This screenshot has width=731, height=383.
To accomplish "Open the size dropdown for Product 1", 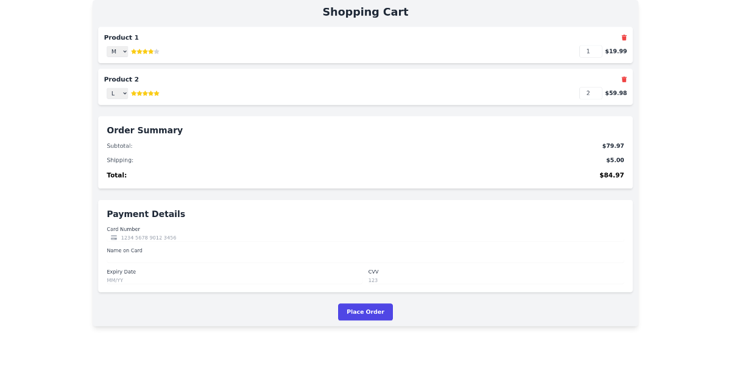I will point(117,52).
